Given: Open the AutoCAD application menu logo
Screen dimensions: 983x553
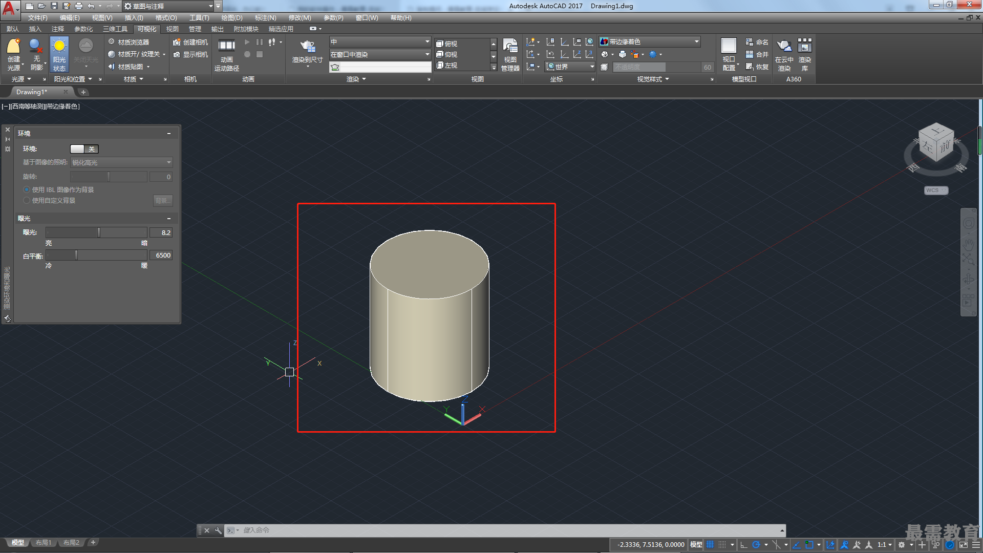Looking at the screenshot, I should click(x=9, y=9).
